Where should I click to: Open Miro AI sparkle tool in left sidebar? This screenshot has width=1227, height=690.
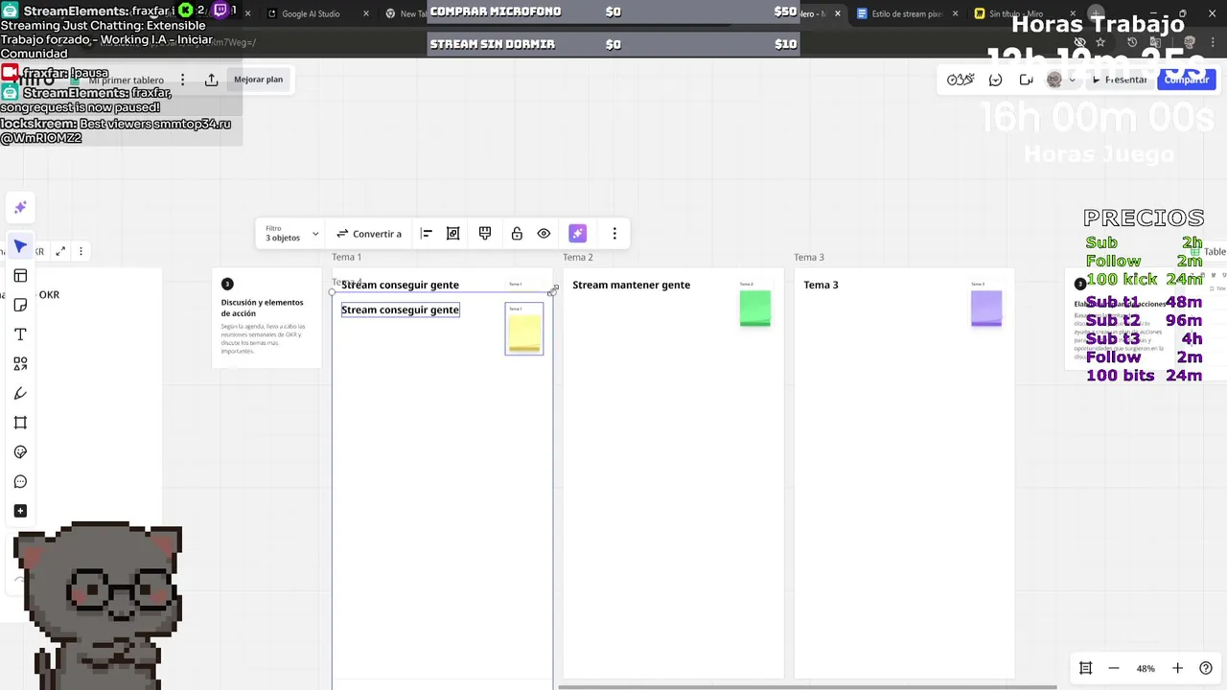coord(20,207)
